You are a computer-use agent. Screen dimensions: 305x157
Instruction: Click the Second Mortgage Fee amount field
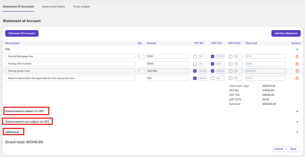167,57
